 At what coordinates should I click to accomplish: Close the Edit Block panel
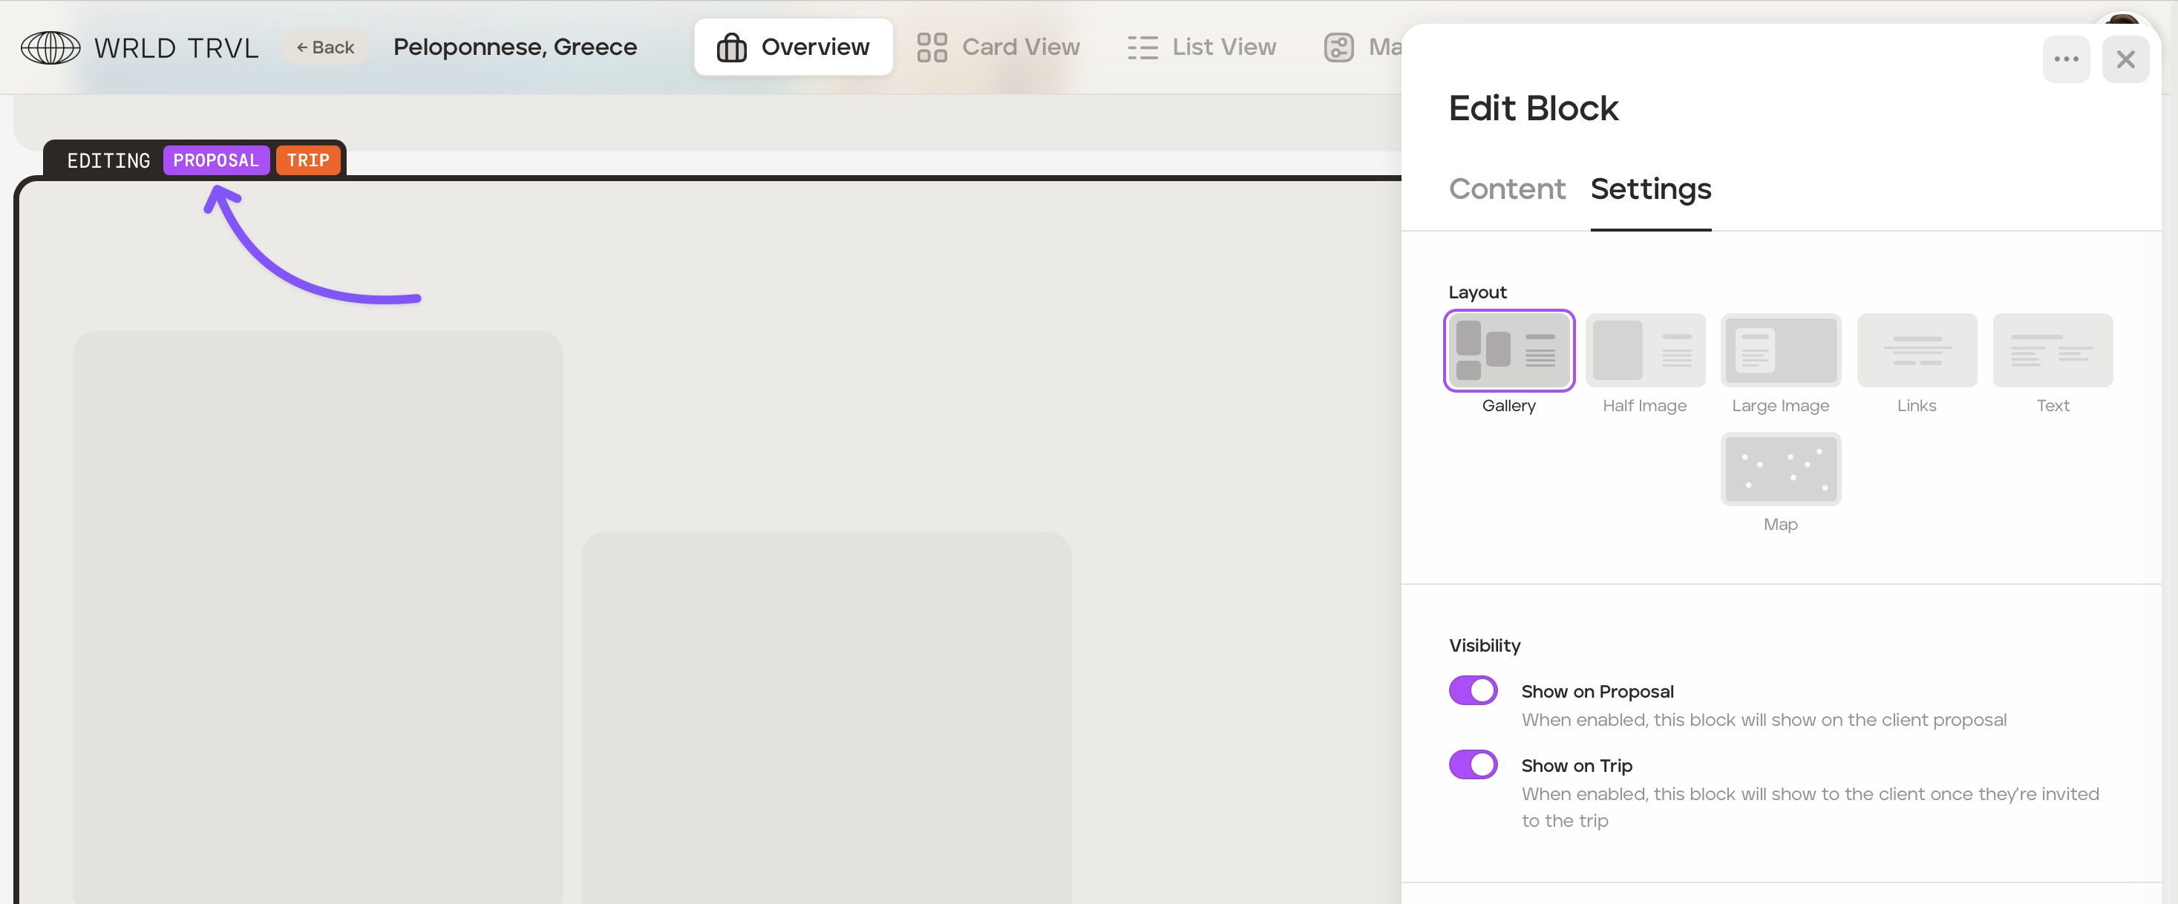pos(2125,59)
